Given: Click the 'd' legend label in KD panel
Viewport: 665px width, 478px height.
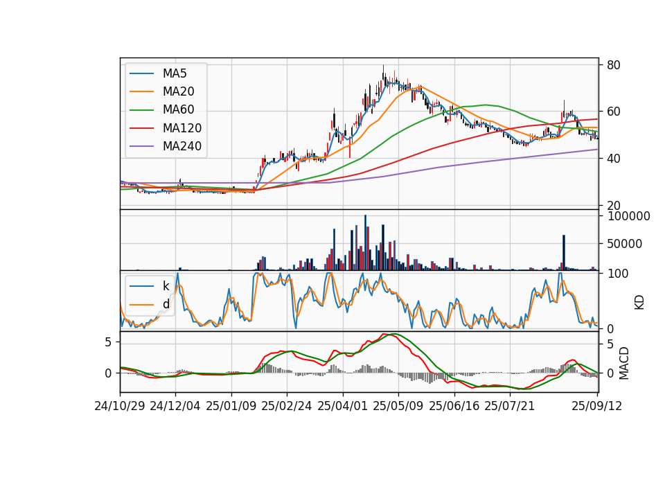Looking at the screenshot, I should click(x=166, y=304).
